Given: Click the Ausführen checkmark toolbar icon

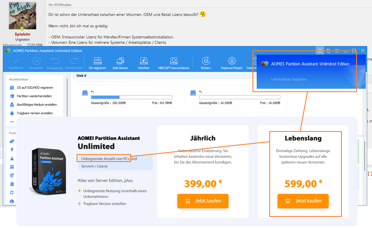Looking at the screenshot, I should [x=16, y=61].
